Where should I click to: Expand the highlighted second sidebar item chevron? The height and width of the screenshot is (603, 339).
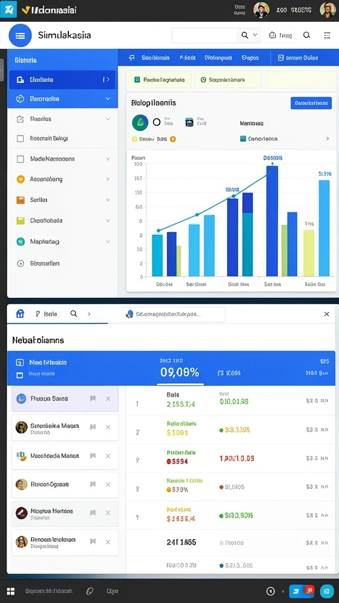[108, 99]
